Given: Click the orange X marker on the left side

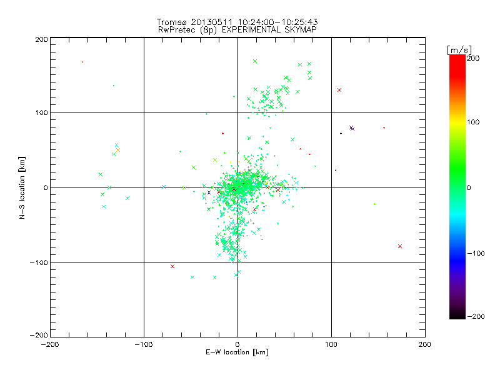Looking at the screenshot, I should click(x=118, y=150).
